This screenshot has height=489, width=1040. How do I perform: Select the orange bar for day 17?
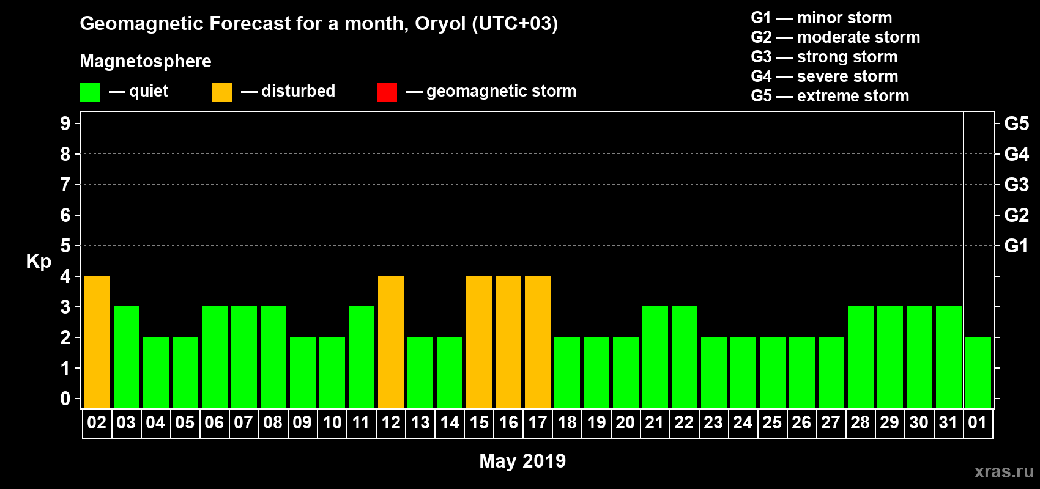point(538,342)
